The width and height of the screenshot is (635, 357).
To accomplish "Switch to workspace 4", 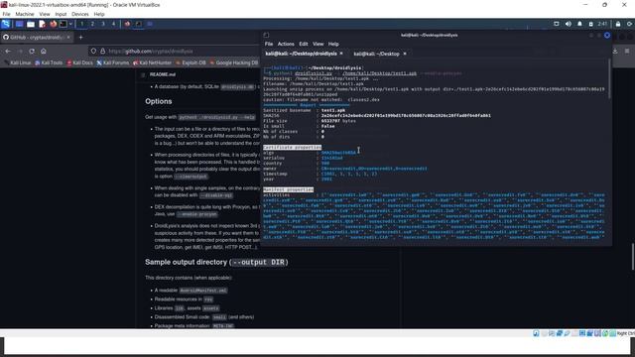I will tap(113, 24).
